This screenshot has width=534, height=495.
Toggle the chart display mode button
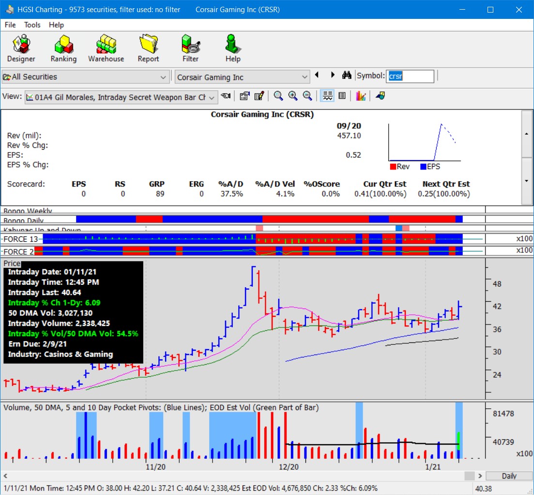[x=327, y=96]
